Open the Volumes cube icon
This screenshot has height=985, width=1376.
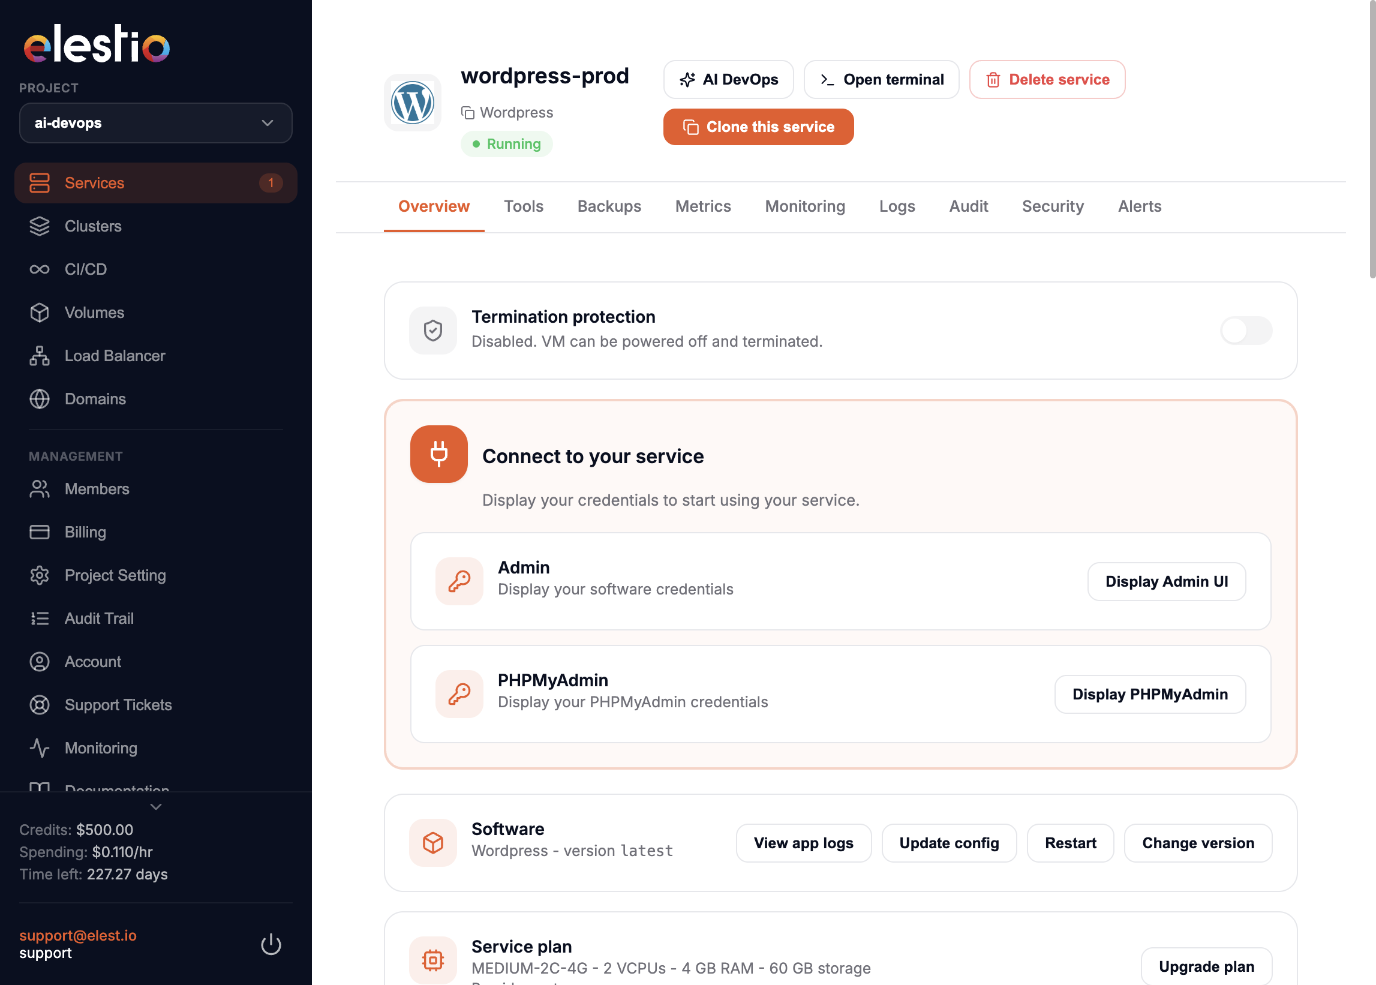(x=40, y=313)
